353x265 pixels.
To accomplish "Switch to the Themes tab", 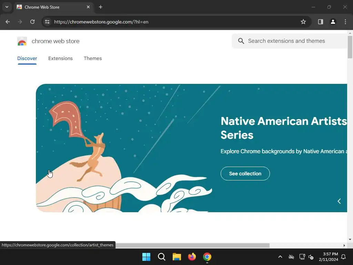I will [93, 58].
